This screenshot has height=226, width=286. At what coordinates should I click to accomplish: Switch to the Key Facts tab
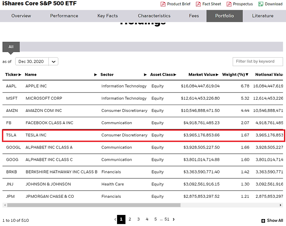tap(108, 16)
